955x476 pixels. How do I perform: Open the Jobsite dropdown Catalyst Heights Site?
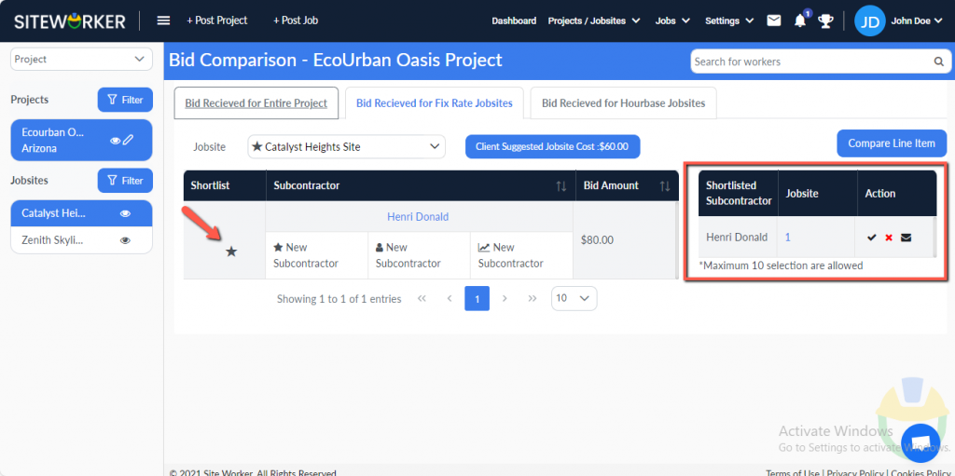(347, 146)
